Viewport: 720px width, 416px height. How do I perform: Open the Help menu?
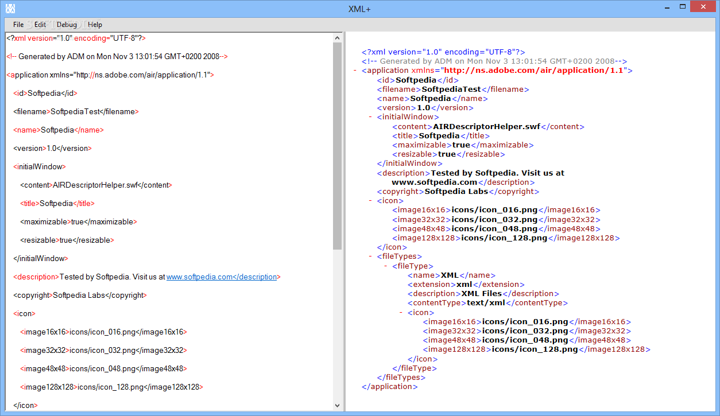click(x=95, y=25)
